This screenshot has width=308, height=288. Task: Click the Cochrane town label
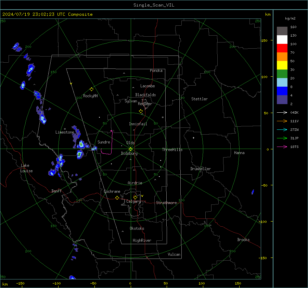click(112, 191)
